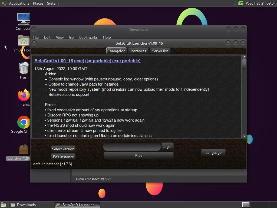Open the System menu
Screen dimensions: 277x208
pos(53,3)
